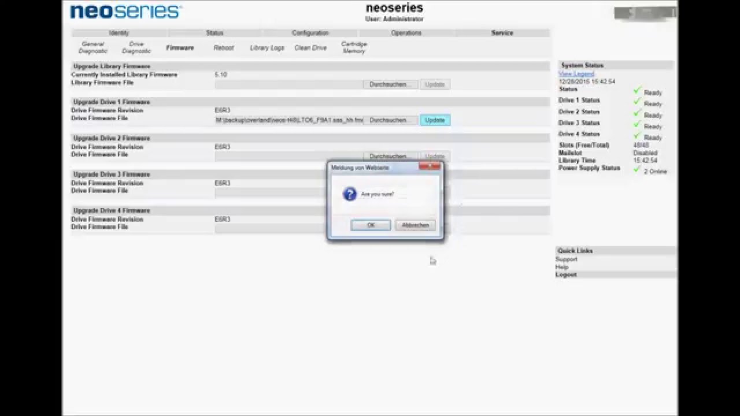The height and width of the screenshot is (416, 740).
Task: Click Update for Library Firmware
Action: point(435,84)
